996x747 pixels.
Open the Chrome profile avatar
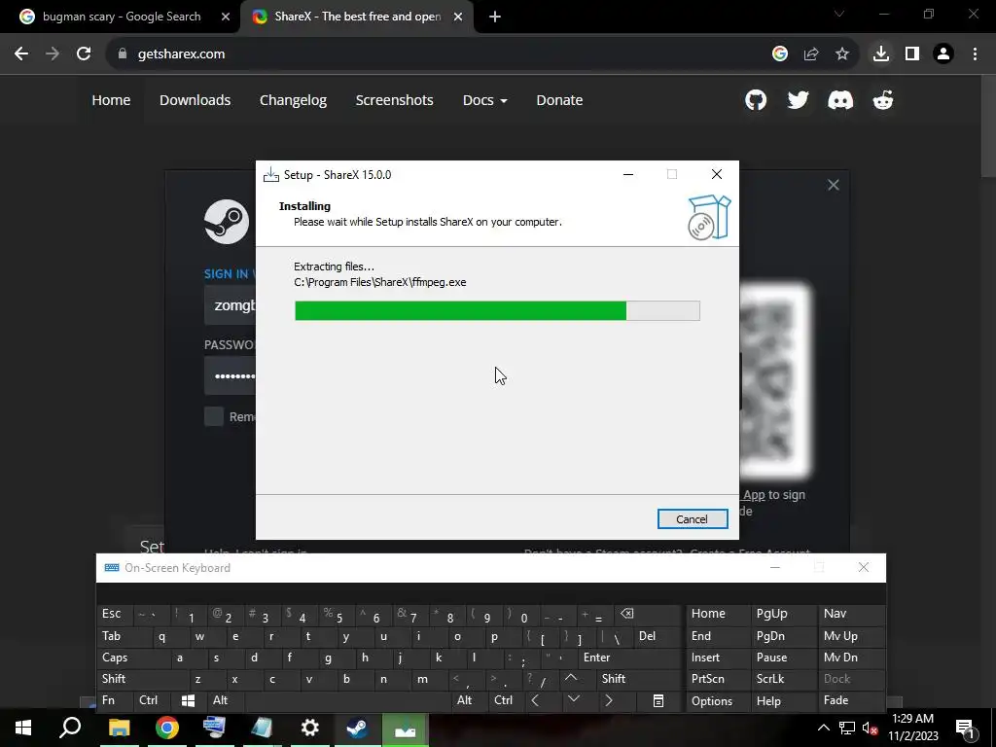click(x=943, y=54)
